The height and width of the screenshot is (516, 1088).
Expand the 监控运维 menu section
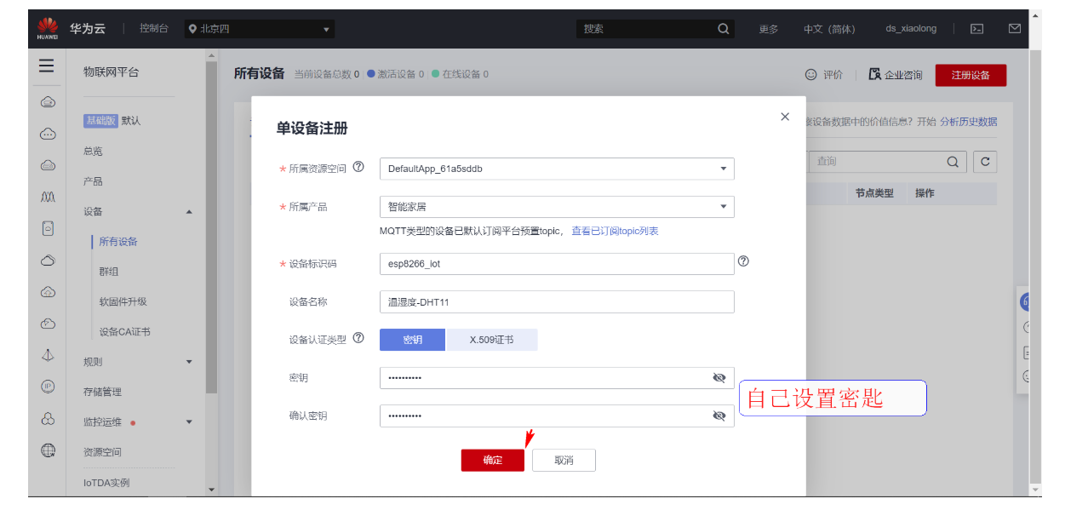point(189,422)
